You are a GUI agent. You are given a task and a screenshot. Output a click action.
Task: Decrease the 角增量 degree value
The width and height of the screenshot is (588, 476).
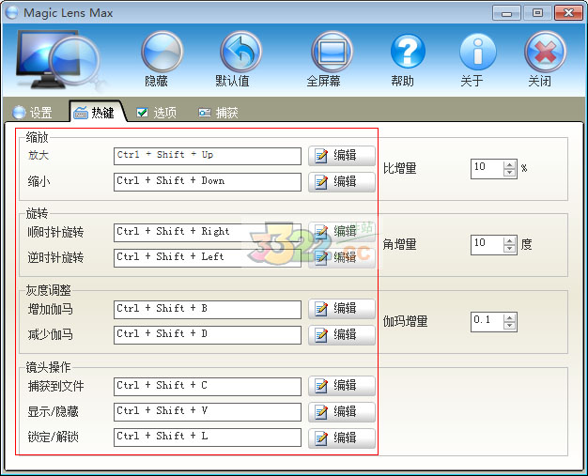[x=509, y=249]
